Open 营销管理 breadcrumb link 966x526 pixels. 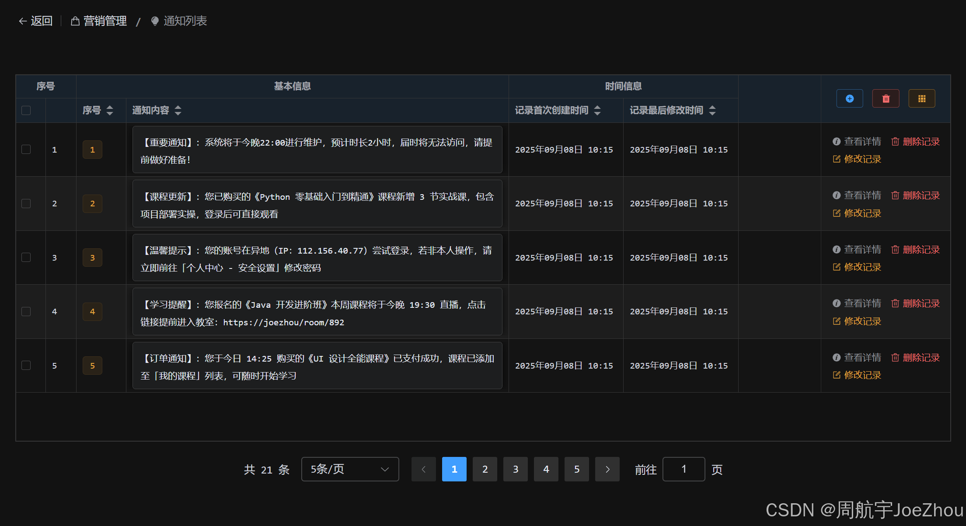coord(99,21)
